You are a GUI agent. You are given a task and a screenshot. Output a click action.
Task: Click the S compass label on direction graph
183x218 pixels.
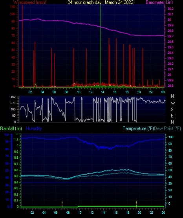[x=172, y=110]
